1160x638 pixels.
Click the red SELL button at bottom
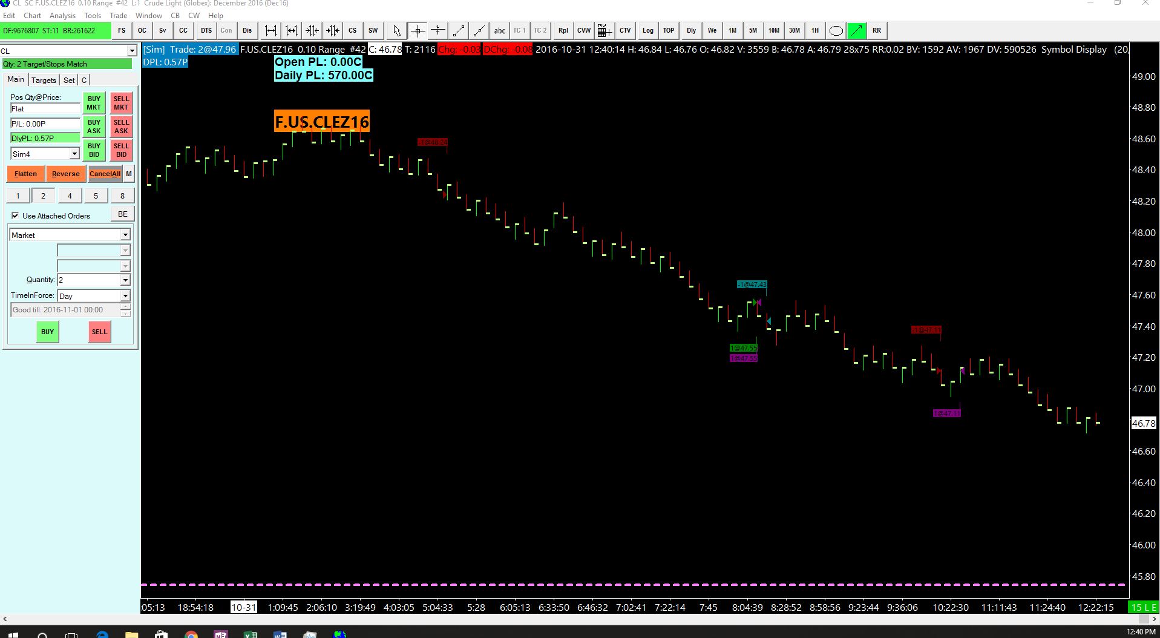(100, 332)
